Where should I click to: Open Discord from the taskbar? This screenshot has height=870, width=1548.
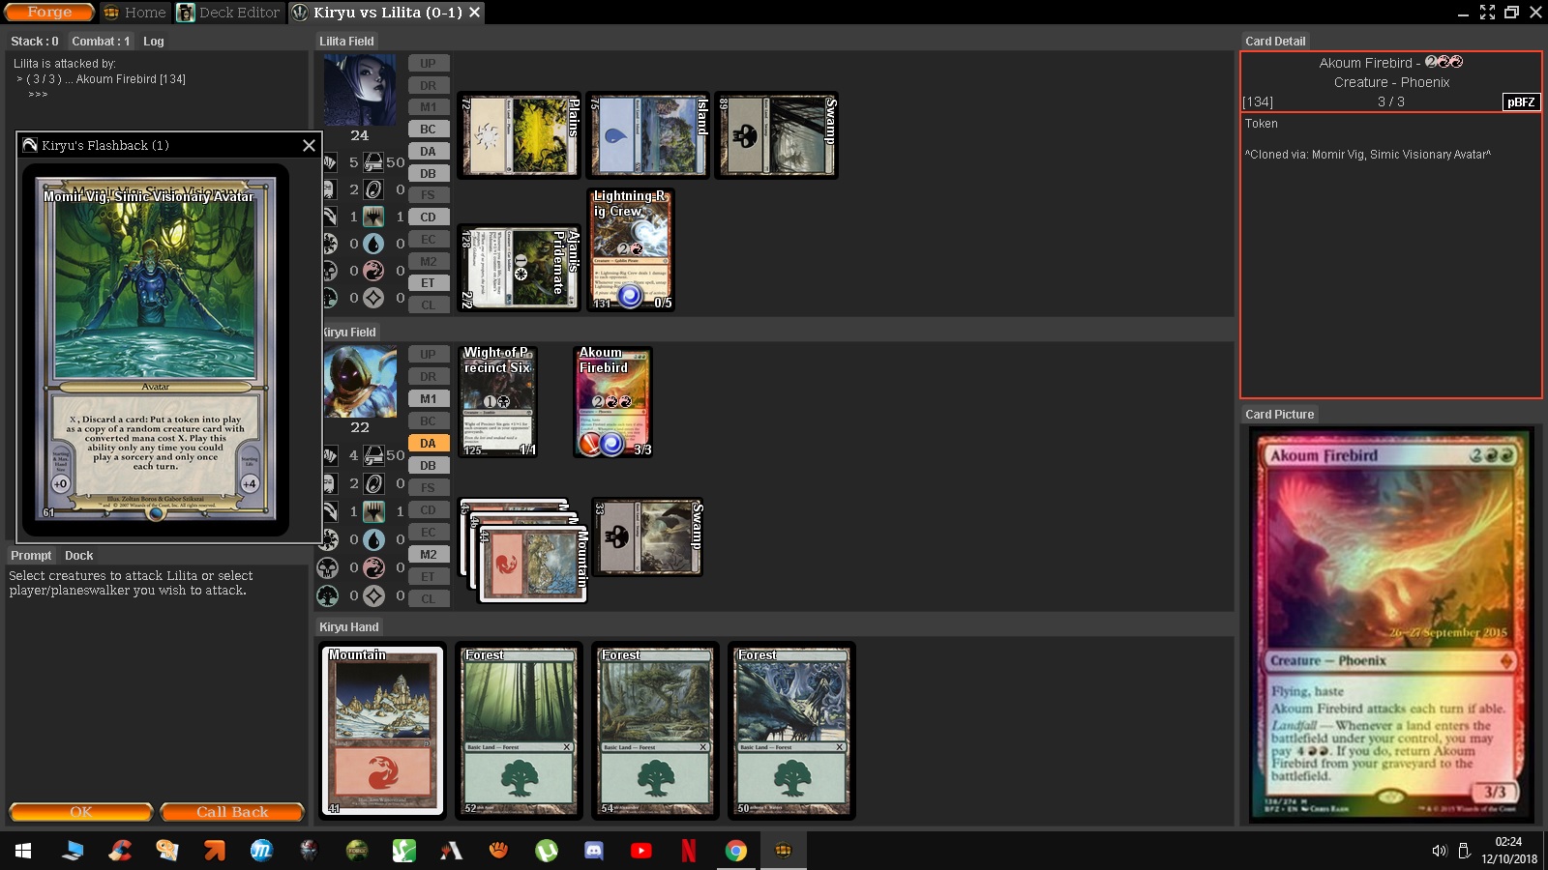pyautogui.click(x=593, y=851)
